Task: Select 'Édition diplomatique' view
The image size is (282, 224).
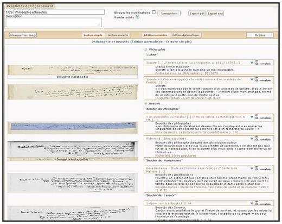Action: pyautogui.click(x=185, y=35)
